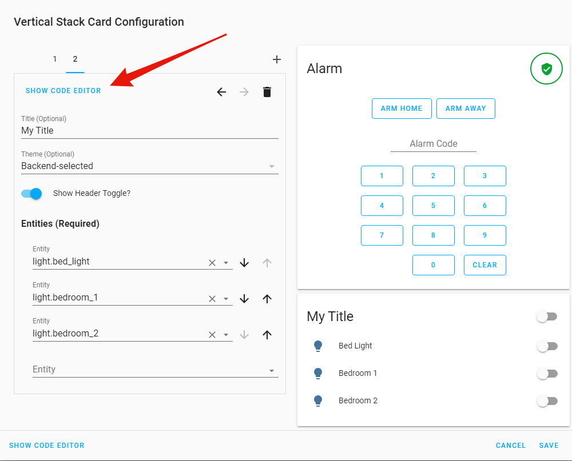Tap keypad digit 2
This screenshot has height=461, width=572.
[434, 176]
